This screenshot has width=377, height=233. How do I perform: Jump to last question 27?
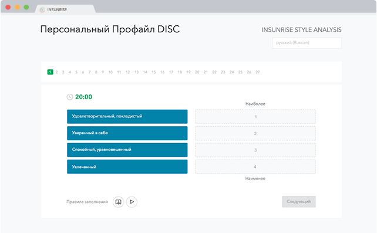pyautogui.click(x=258, y=72)
